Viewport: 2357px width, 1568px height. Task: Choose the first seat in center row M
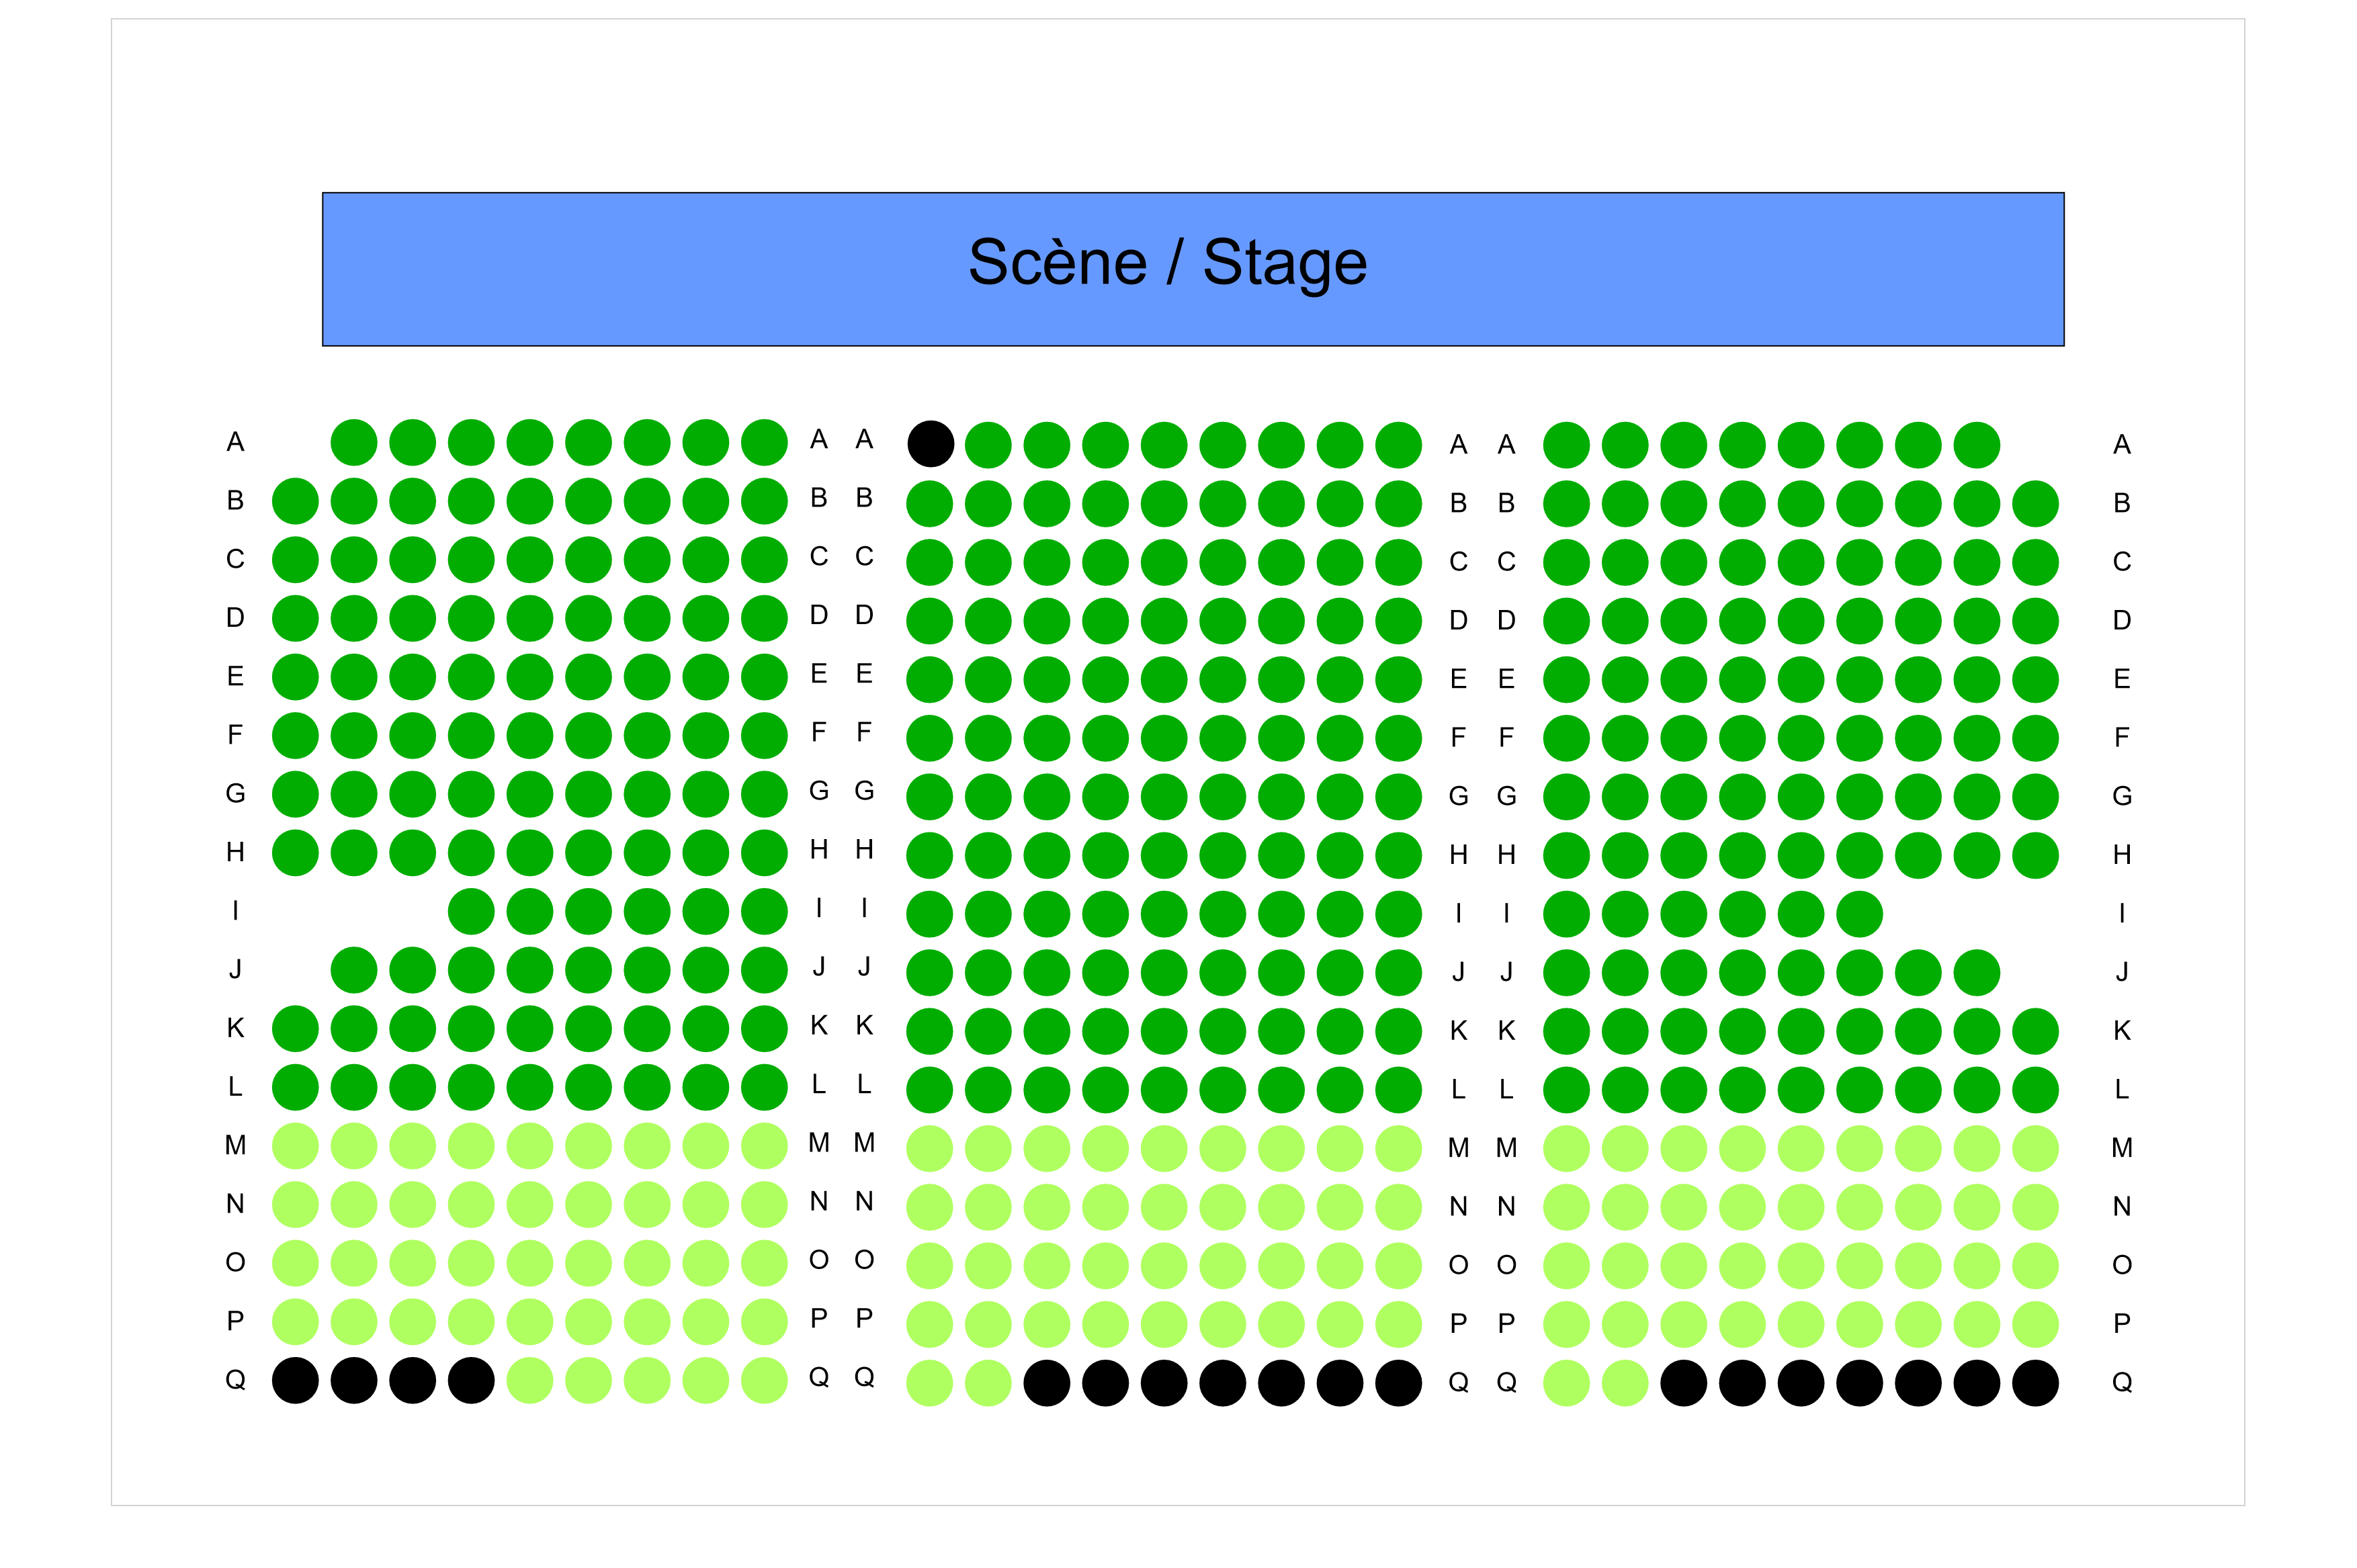[x=930, y=1148]
